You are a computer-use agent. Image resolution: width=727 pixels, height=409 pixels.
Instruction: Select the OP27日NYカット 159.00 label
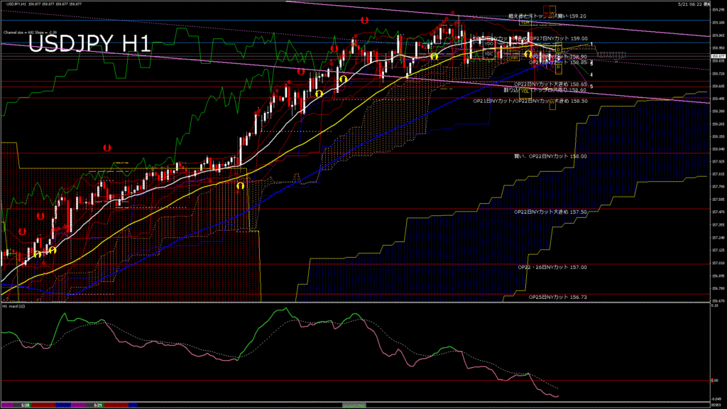pyautogui.click(x=559, y=38)
